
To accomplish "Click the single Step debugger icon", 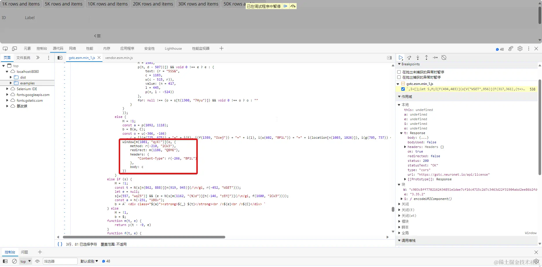I will (x=435, y=58).
